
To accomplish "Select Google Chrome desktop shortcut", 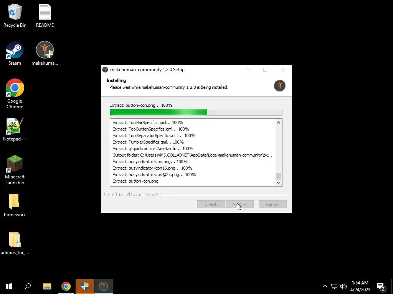I will (15, 94).
